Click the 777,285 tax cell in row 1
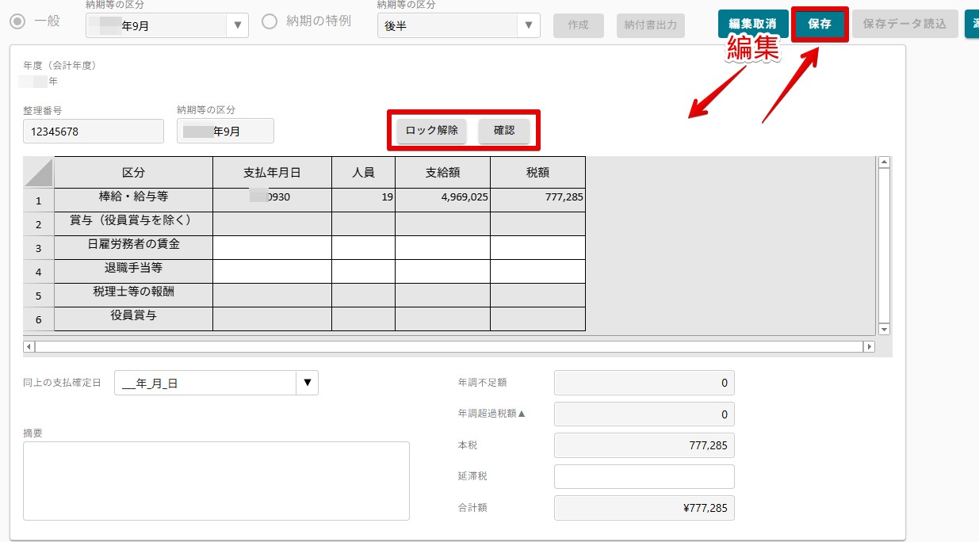 pos(537,200)
